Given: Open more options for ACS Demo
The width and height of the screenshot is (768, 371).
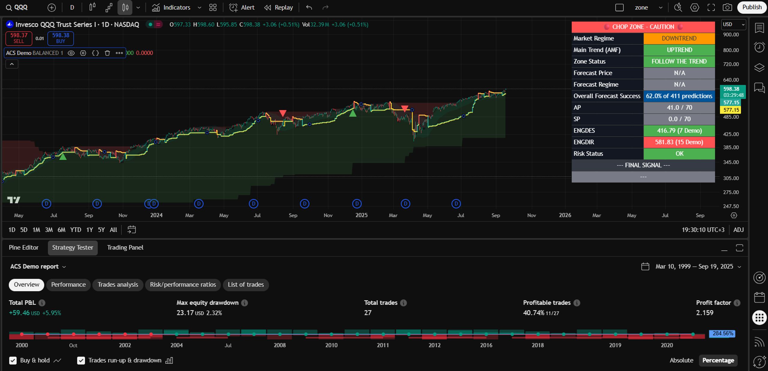Looking at the screenshot, I should coord(119,53).
